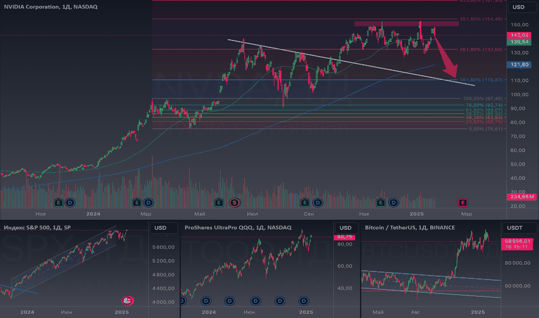Click the Индекс S&P 500, 1Д, SP title
539x318 pixels.
pos(37,227)
